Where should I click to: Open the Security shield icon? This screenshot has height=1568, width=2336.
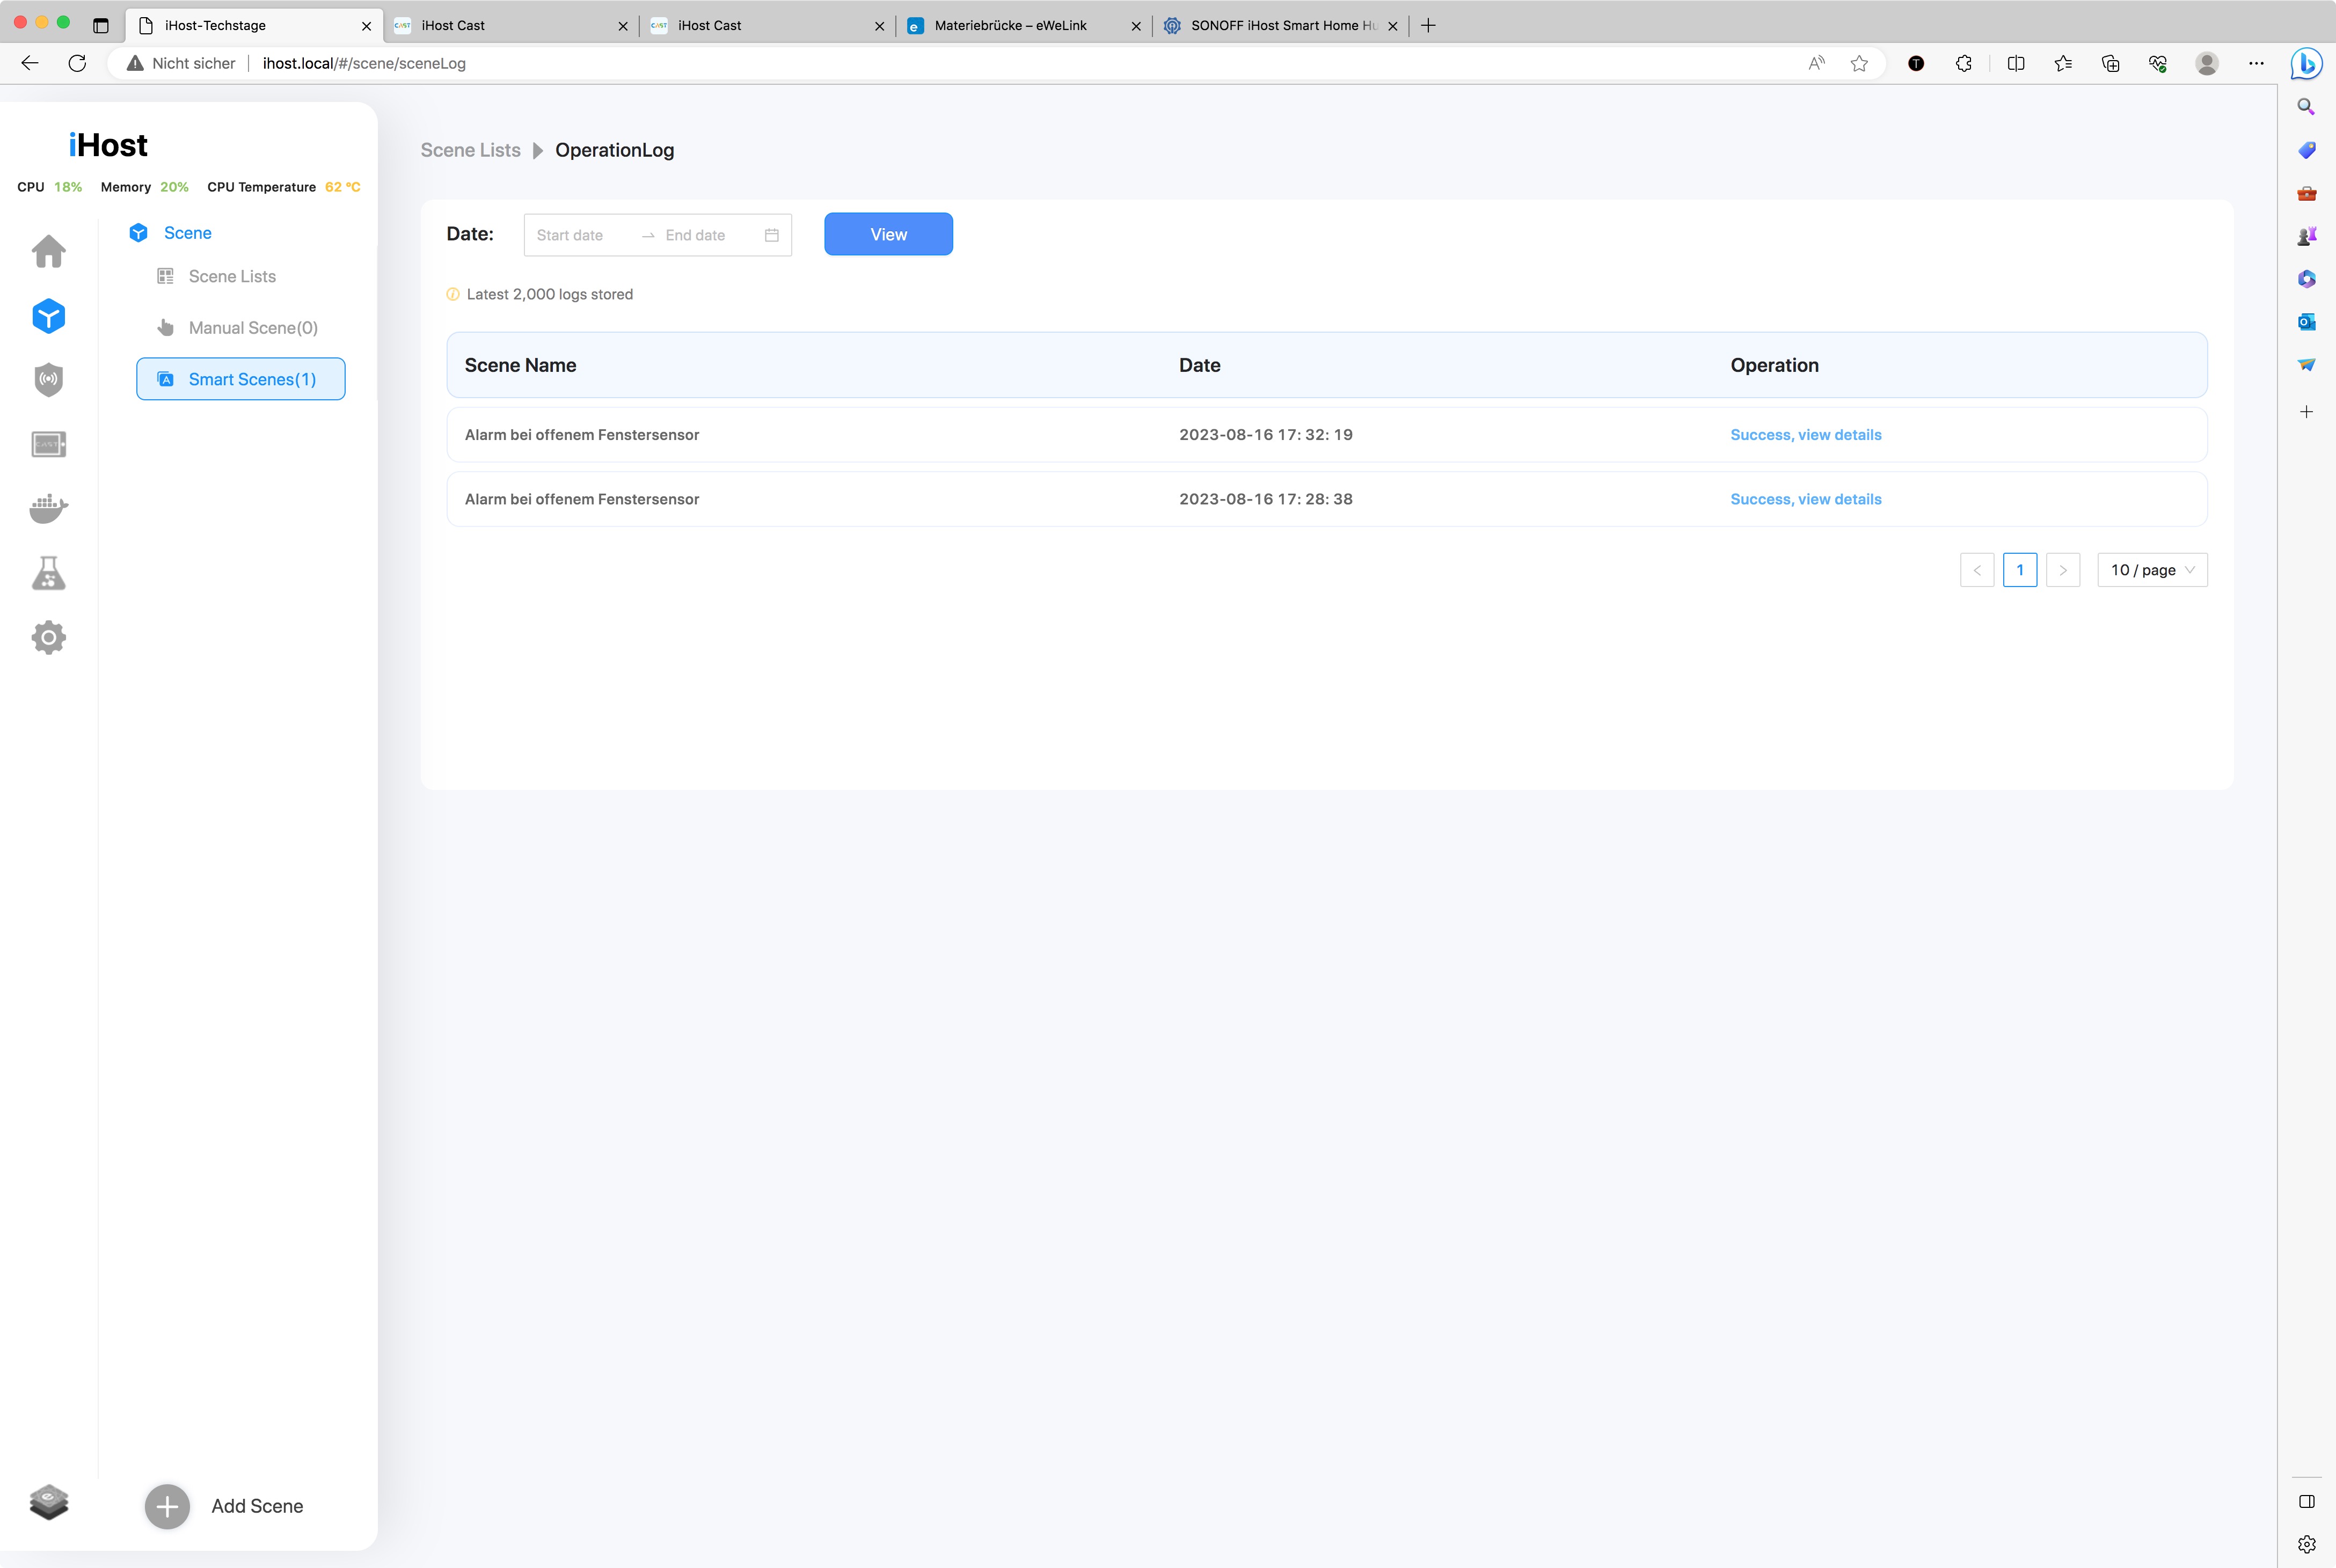(x=48, y=380)
